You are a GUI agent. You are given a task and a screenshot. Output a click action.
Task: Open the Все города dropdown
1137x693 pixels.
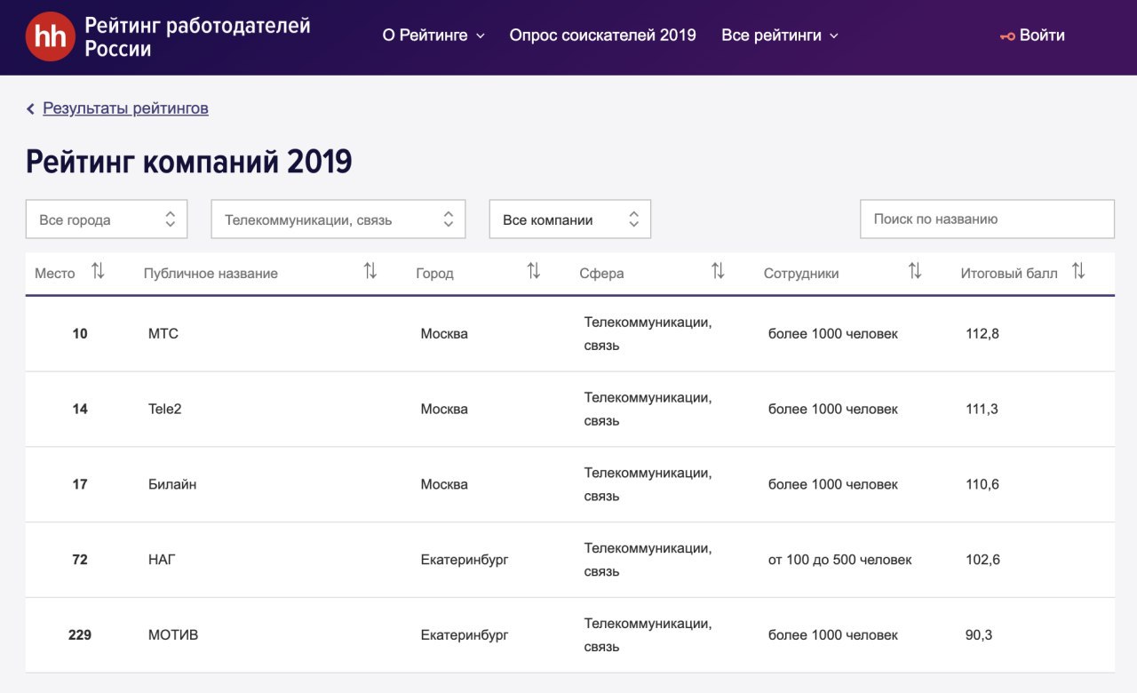coord(107,219)
